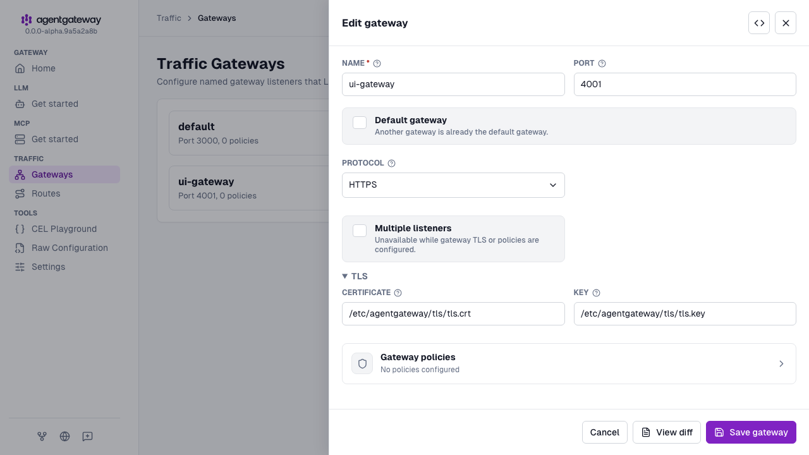The height and width of the screenshot is (455, 809).
Task: Click 'Port 3000, 0 policies' text
Action: (x=218, y=141)
